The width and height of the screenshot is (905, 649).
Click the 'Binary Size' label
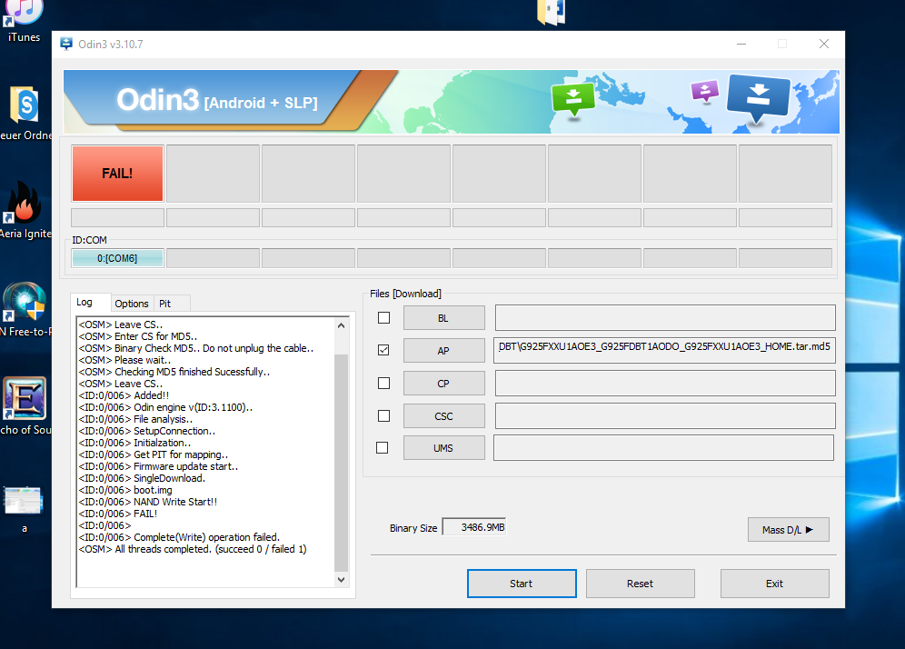[x=413, y=528]
